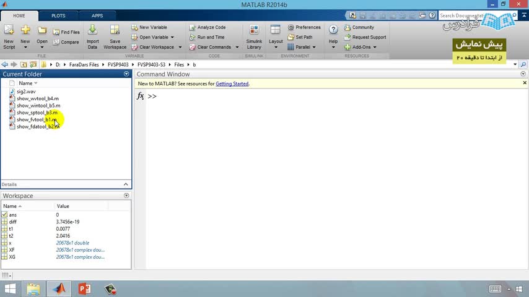529x297 pixels.
Task: Go up one folder level
Action: 24,64
